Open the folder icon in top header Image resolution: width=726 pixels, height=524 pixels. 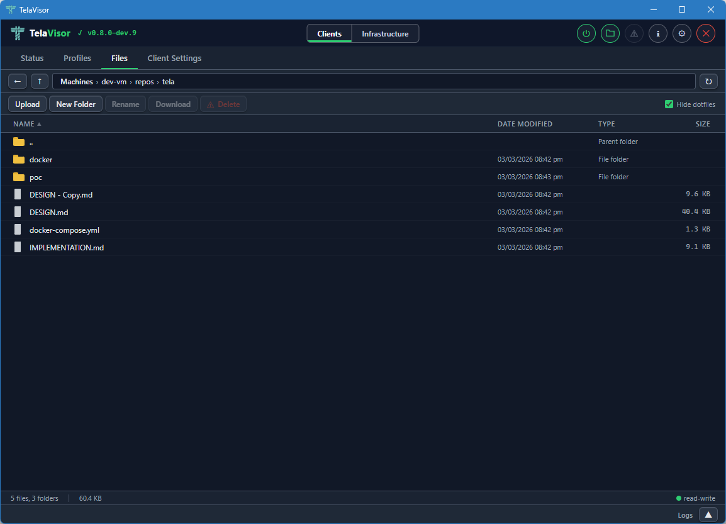coord(610,34)
